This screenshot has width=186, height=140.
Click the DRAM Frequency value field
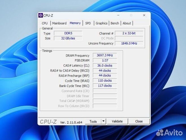coord(105,56)
